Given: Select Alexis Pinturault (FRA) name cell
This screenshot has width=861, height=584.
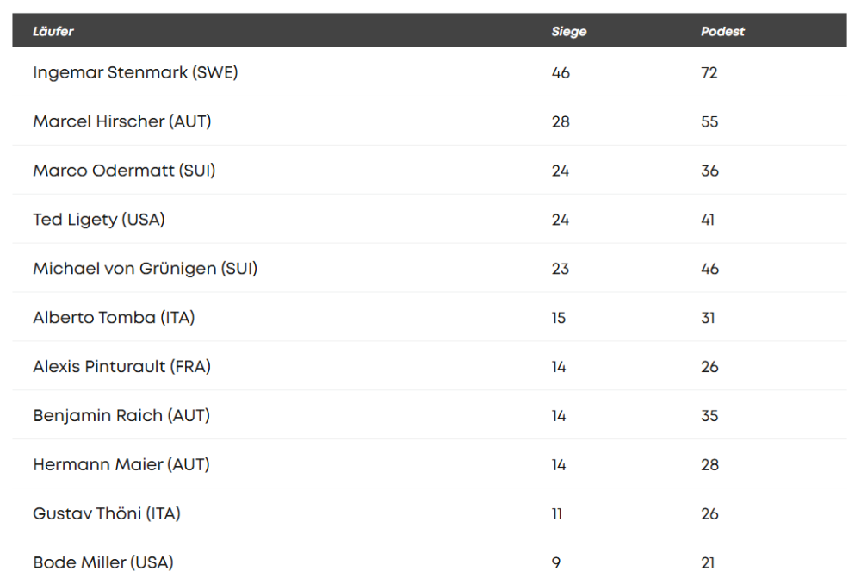Looking at the screenshot, I should pos(122,367).
